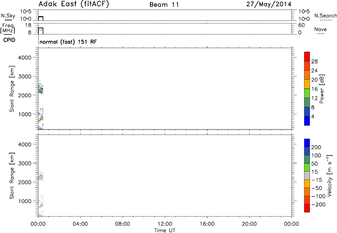Select the green Velocity segment between 15 and 50

[x=307, y=167]
